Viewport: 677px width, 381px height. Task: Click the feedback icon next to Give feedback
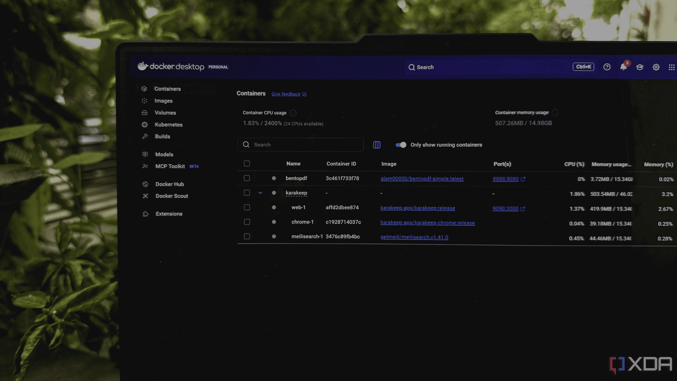(x=304, y=95)
